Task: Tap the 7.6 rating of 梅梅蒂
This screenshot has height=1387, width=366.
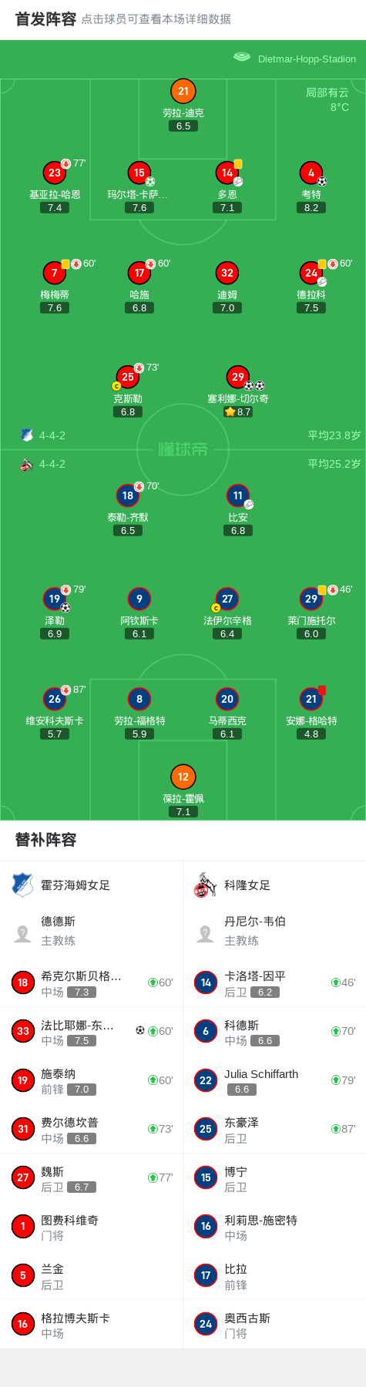Action: [55, 307]
